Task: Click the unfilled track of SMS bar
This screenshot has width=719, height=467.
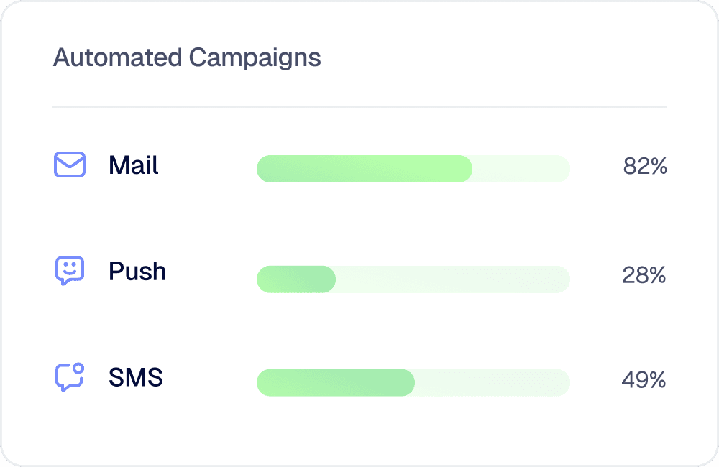Action: (x=493, y=382)
